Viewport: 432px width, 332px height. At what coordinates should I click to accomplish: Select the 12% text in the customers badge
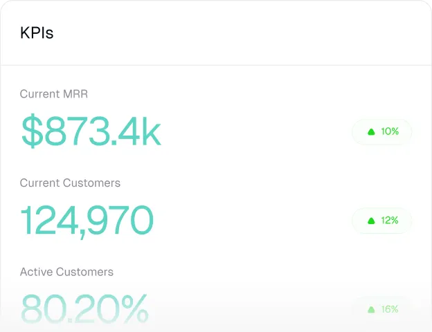tap(390, 221)
